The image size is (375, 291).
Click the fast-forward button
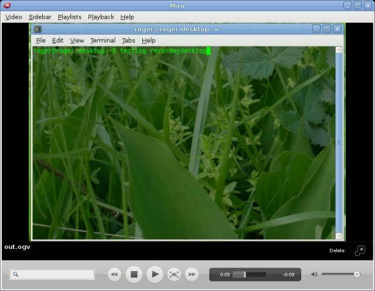coord(192,274)
